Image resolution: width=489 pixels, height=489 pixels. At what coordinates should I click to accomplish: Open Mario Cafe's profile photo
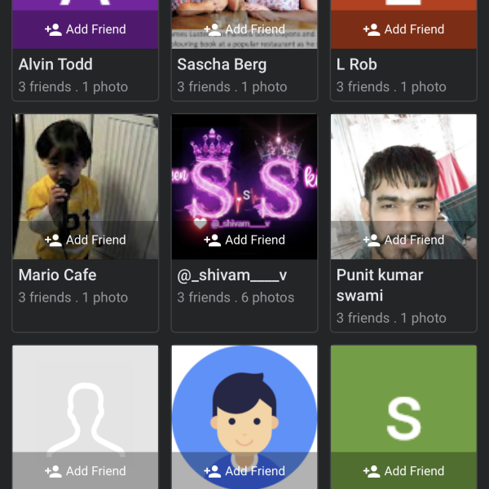tap(86, 167)
